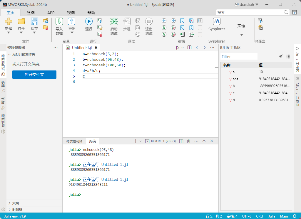Screen dimensions: 301x219
Task: Toggle the 包管理器 vertical sidebar tab
Action: pos(3,124)
